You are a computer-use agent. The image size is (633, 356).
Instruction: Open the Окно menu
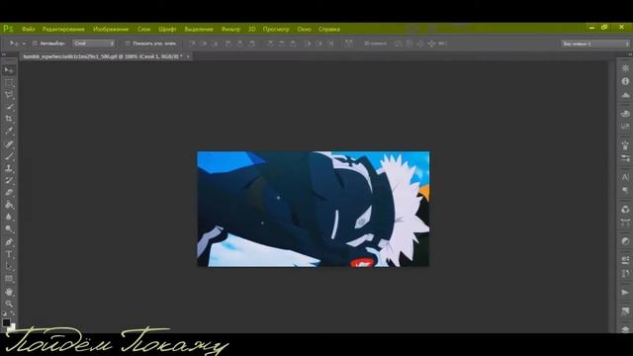304,29
